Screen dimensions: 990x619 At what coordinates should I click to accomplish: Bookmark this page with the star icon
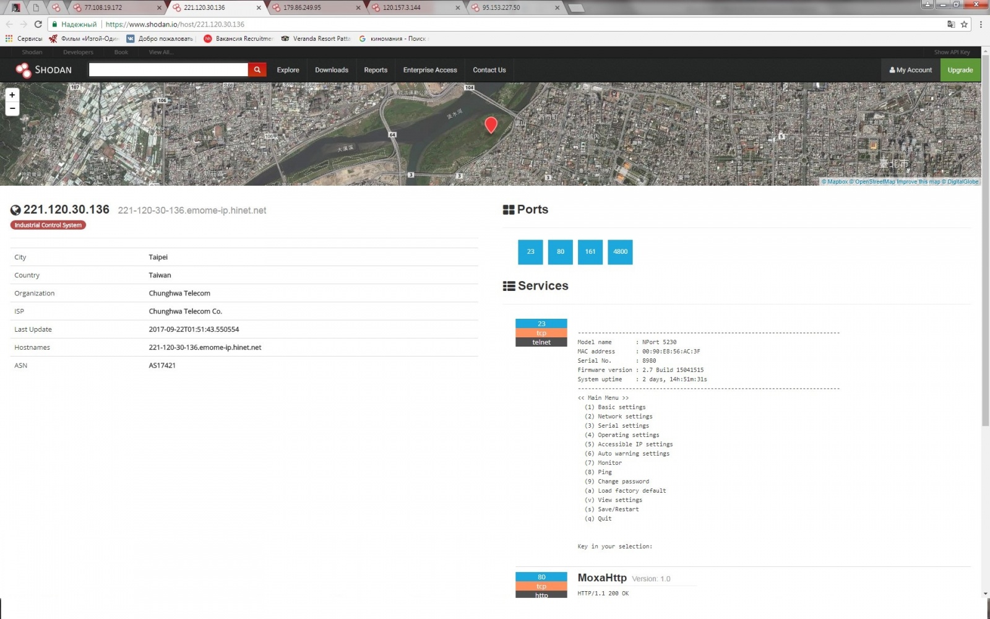[x=964, y=24]
